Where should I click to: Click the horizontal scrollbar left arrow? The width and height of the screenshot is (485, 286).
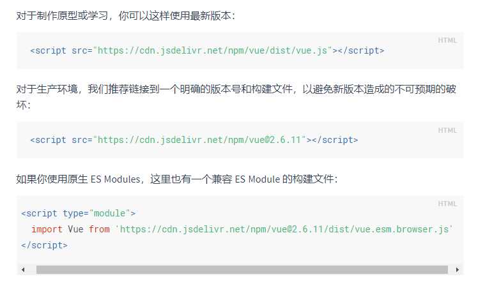[x=23, y=269]
